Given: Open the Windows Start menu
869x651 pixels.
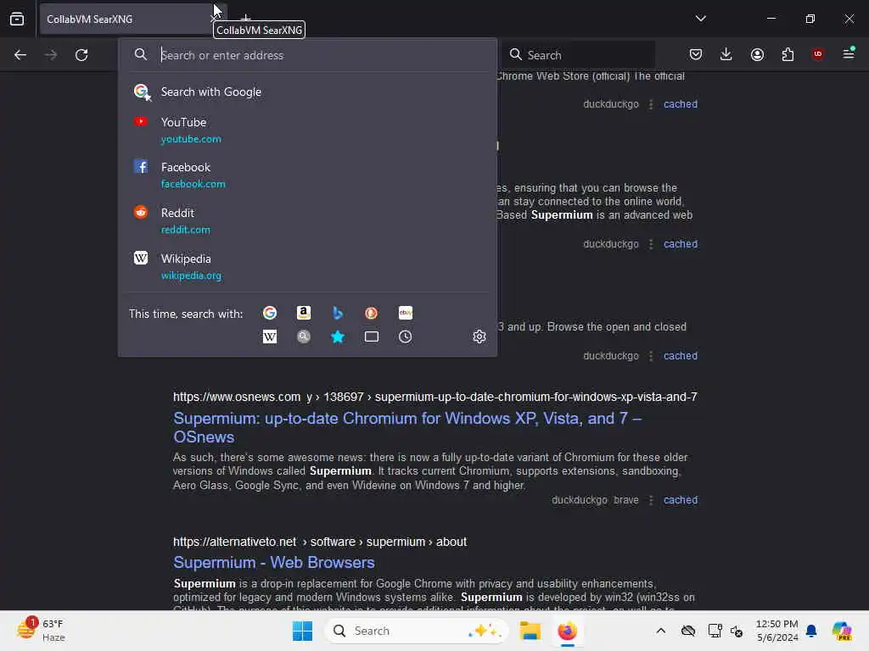Looking at the screenshot, I should click(303, 631).
